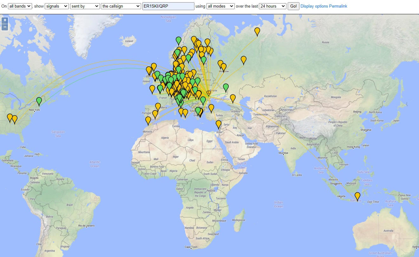This screenshot has width=419, height=257.
Task: Open the 'all bands' dropdown
Action: [20, 6]
